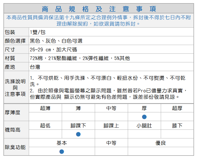The width and height of the screenshot is (198, 160).
Task: Select the 膝下 sock height option
Action: pyautogui.click(x=177, y=126)
